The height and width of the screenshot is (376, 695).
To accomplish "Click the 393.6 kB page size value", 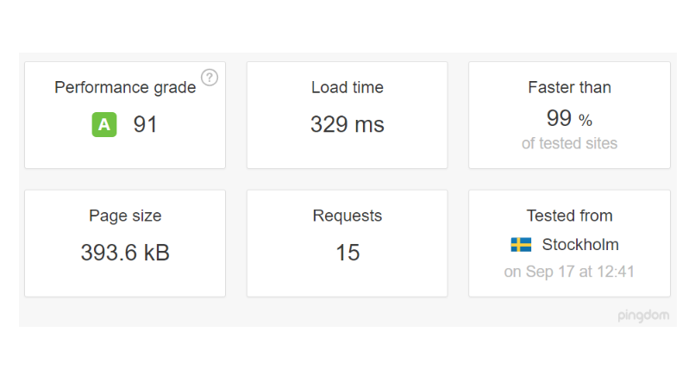I will click(125, 253).
